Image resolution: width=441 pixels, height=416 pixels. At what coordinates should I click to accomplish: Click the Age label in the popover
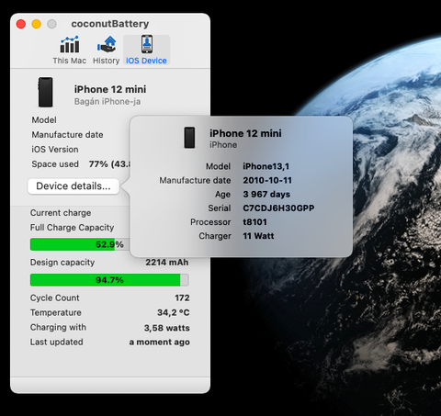click(222, 195)
